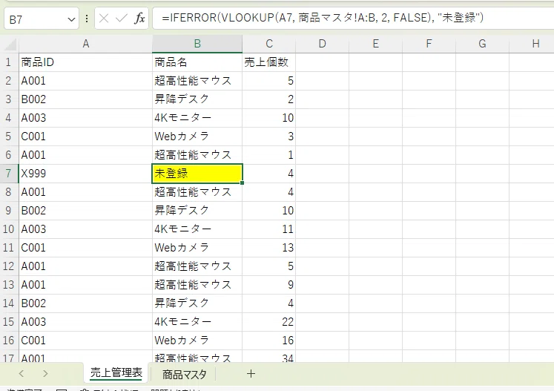Click Webカメラ in row 11
Screen dimensions: 554x391
197,248
